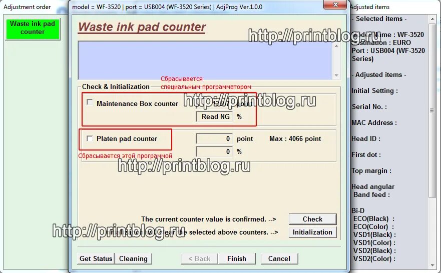Click the Check button
The image size is (441, 273).
click(x=312, y=219)
